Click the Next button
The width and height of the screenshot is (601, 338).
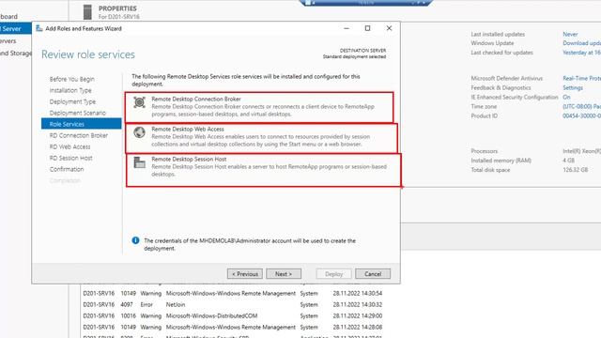[284, 273]
